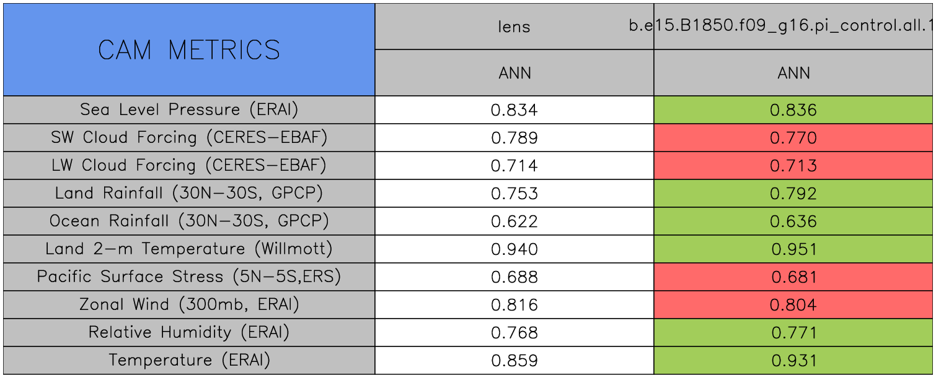Screen dimensions: 936x378
Task: Click the lens value 0.940 cell
Action: tap(514, 249)
